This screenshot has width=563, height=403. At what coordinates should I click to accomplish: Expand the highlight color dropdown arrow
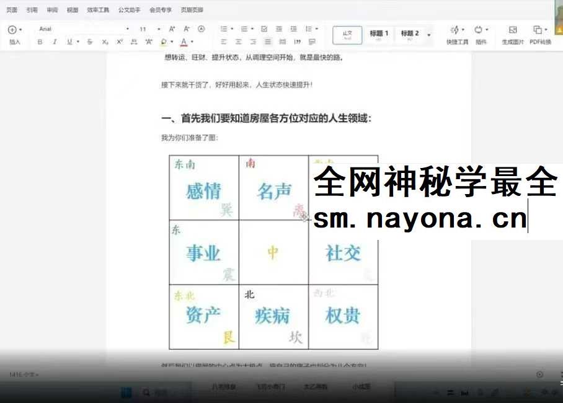[172, 42]
